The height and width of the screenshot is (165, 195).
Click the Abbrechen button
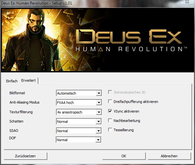(169, 156)
